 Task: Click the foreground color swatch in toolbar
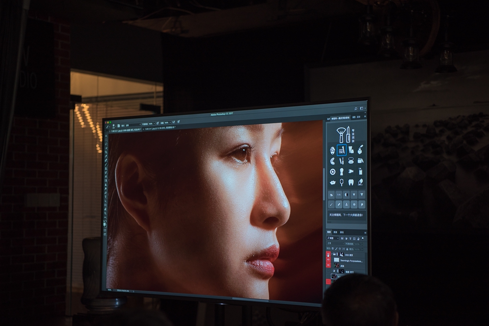tap(105, 223)
